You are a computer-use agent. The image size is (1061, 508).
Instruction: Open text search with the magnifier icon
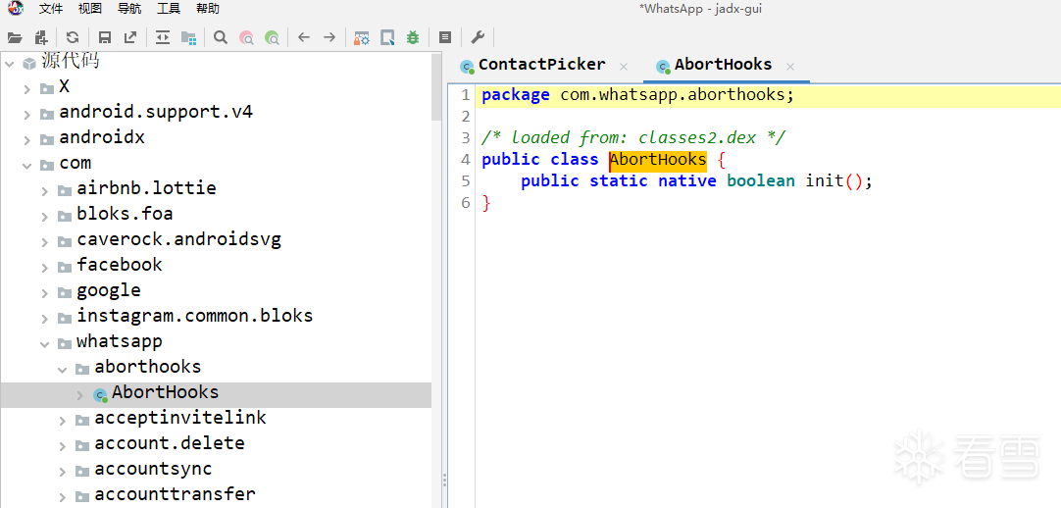point(221,38)
